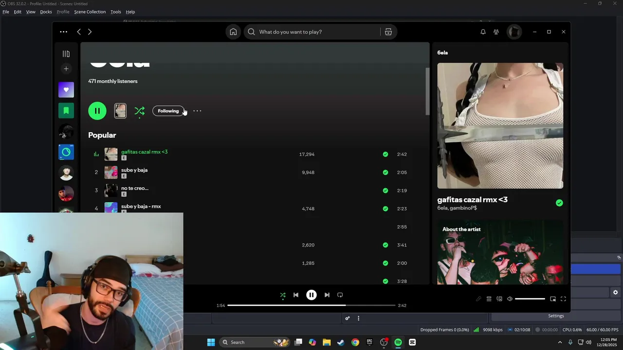623x350 pixels.
Task: Open artist link '6ela, gambinoP$' in right panel
Action: click(x=457, y=208)
